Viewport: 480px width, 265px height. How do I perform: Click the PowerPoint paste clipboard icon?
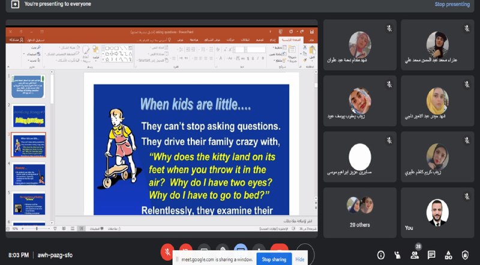[x=312, y=50]
